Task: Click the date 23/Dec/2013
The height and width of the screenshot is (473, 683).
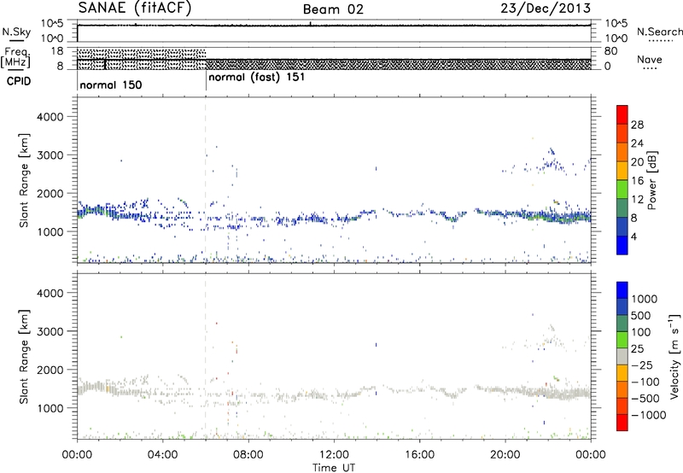Action: click(546, 8)
